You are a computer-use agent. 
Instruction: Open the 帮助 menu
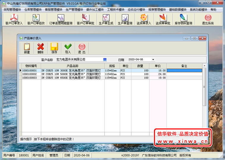[x=213, y=10]
